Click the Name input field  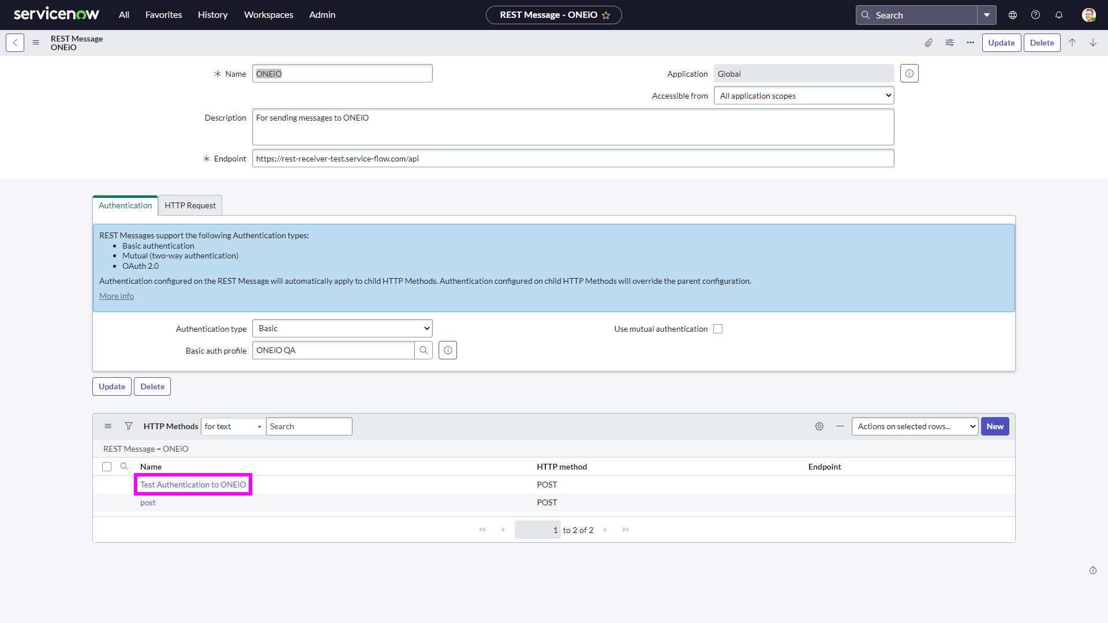(342, 73)
